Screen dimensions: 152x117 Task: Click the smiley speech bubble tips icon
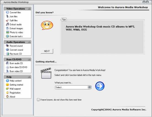click(47, 25)
